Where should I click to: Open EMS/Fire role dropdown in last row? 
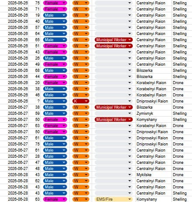pyautogui.click(x=113, y=199)
